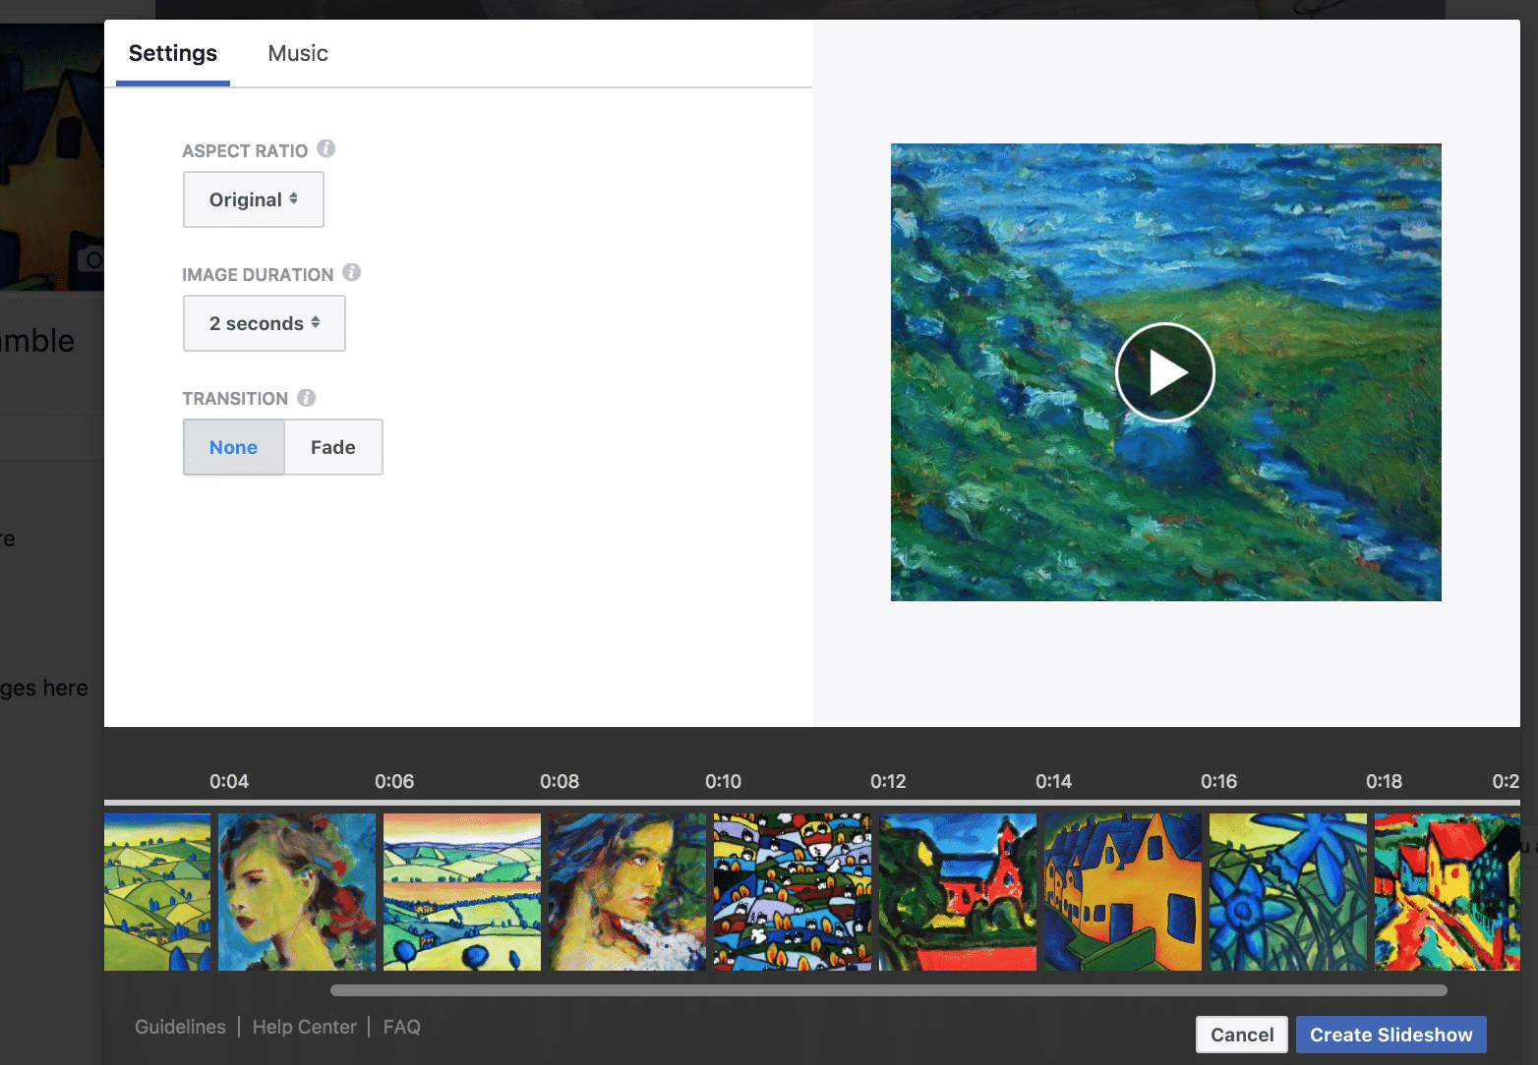Click the camera icon on background page
The height and width of the screenshot is (1065, 1538).
coord(91,259)
